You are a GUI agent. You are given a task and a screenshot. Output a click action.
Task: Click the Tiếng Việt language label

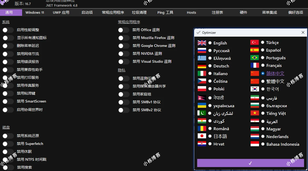click(x=276, y=113)
